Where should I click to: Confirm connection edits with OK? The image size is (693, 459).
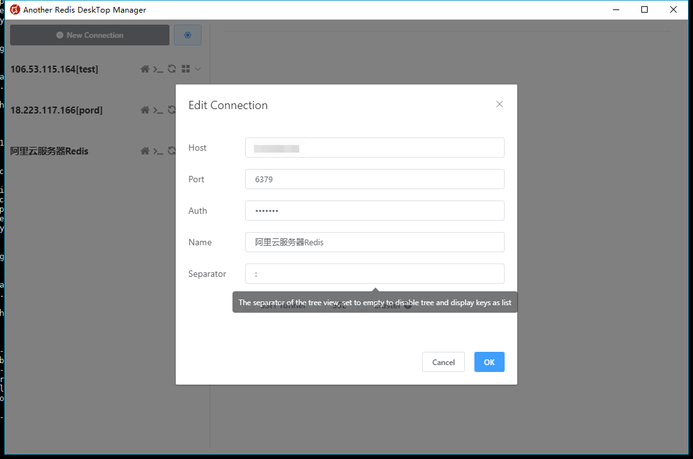click(x=490, y=362)
